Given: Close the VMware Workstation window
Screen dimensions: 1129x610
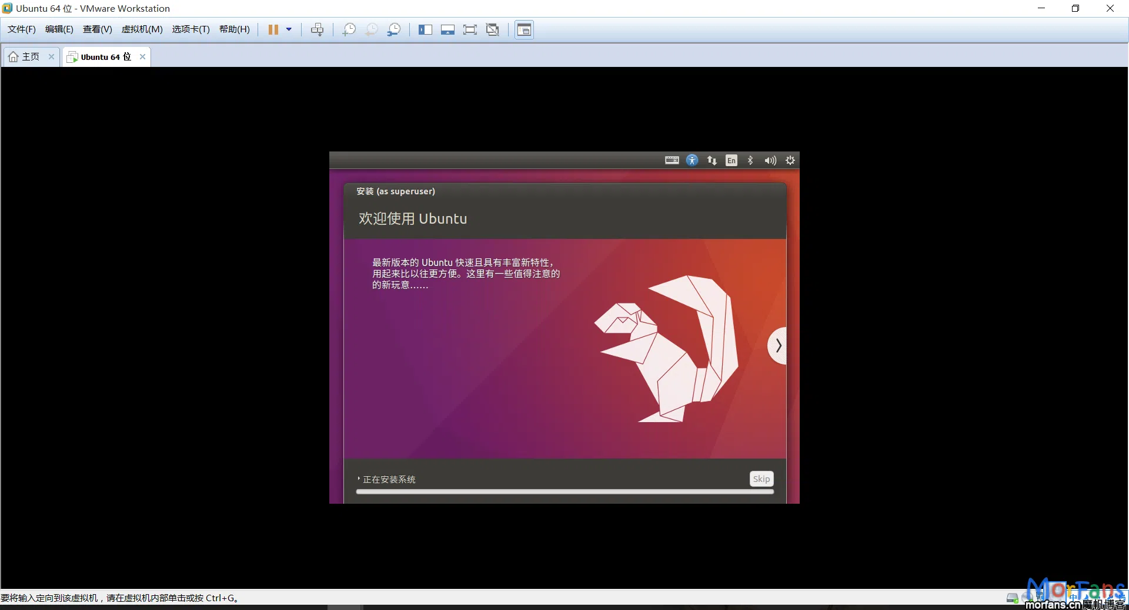Looking at the screenshot, I should (x=1110, y=8).
